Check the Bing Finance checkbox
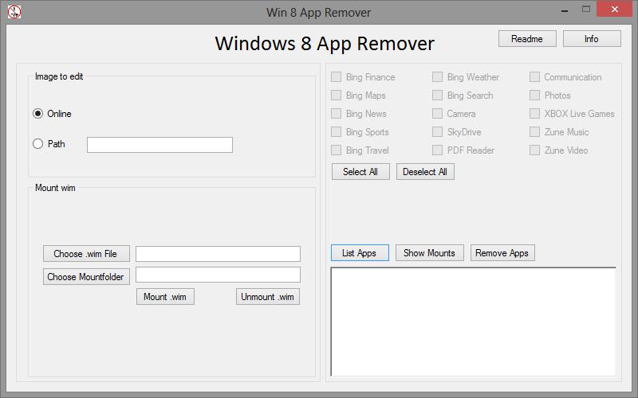638x398 pixels. pyautogui.click(x=336, y=76)
